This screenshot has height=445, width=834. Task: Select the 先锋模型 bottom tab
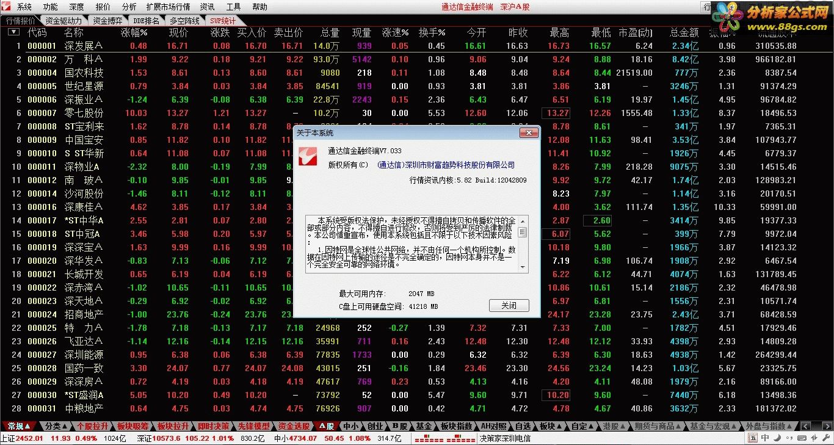click(253, 426)
